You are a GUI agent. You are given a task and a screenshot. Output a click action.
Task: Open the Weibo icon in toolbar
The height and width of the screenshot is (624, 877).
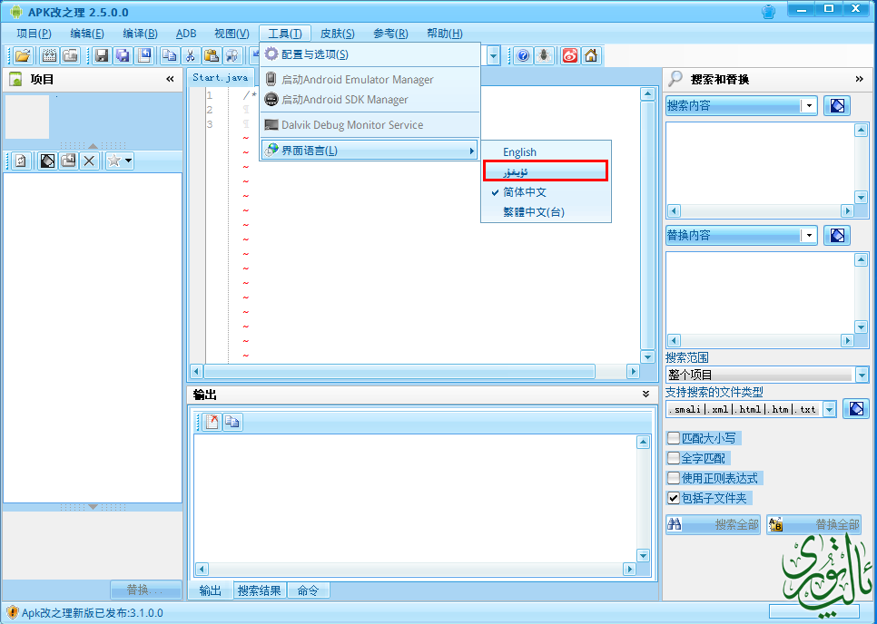coord(569,56)
